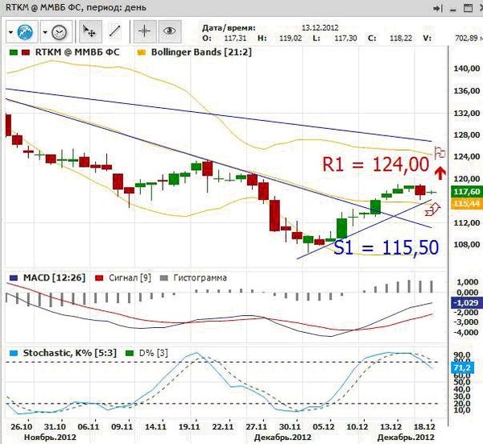Select the RTKM @ ММВБ ФС legend label
This screenshot has height=444, width=483.
click(77, 52)
